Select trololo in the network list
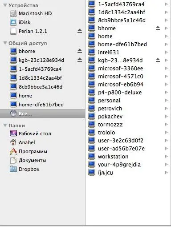The image size is (171, 227). coord(128,133)
